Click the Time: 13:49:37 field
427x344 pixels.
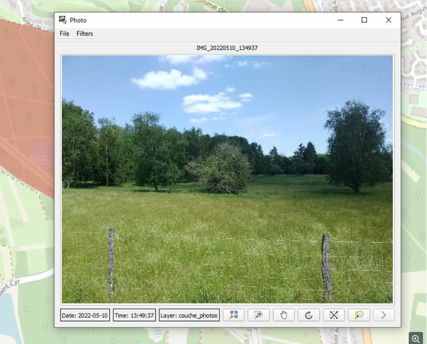click(x=134, y=315)
